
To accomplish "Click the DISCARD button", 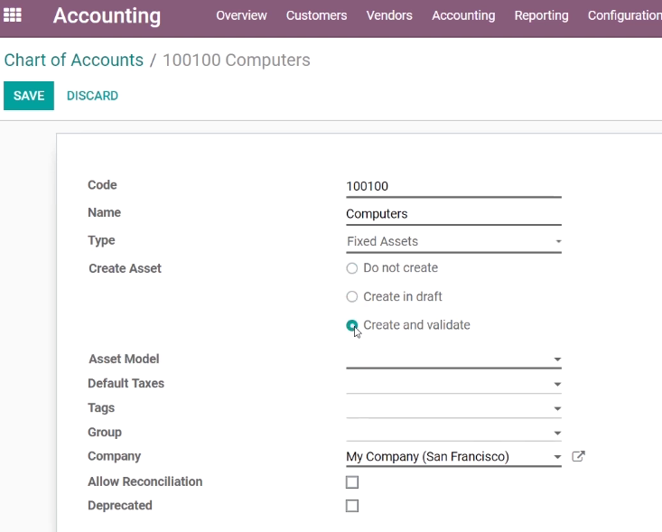I will pos(92,96).
